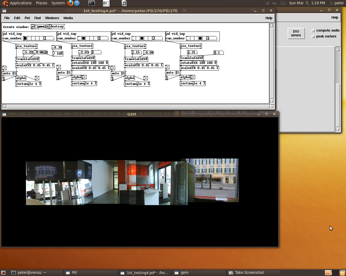The width and height of the screenshot is (346, 276).
Task: Click the -0.0838 number box
Action: point(41,52)
